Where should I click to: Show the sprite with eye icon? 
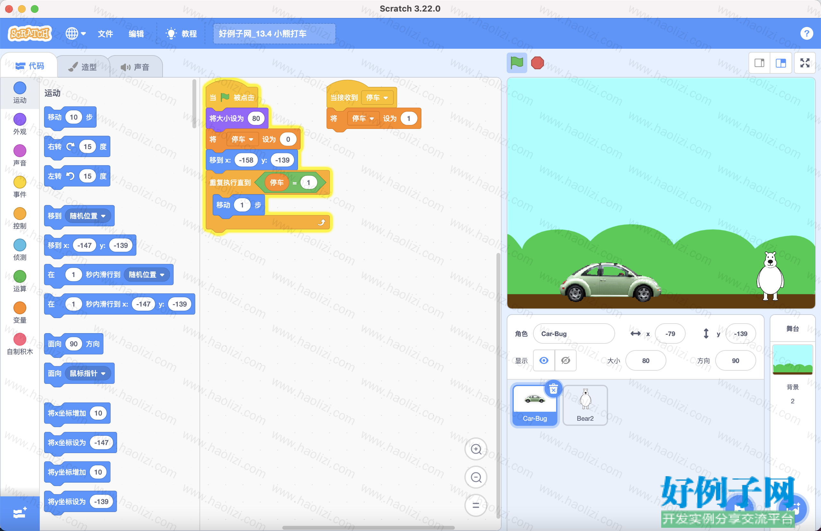(x=544, y=360)
